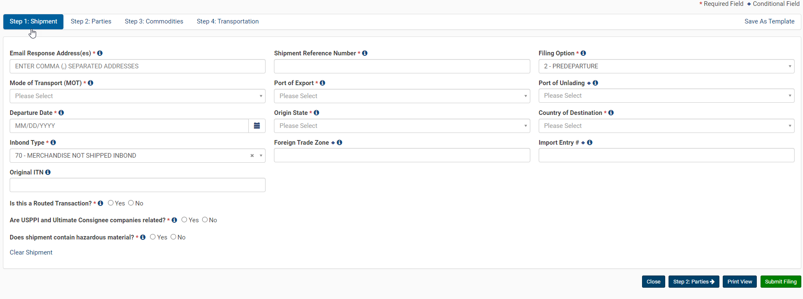Select Yes for Routed Transaction

point(111,203)
